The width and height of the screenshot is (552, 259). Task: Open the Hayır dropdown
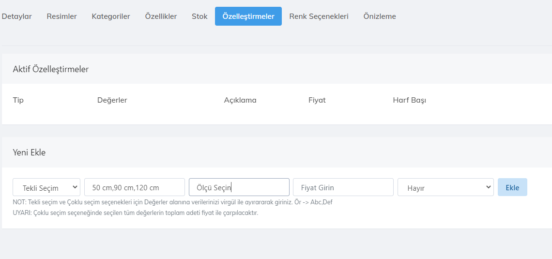tap(445, 187)
